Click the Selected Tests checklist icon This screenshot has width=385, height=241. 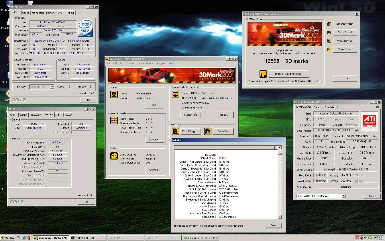click(114, 120)
